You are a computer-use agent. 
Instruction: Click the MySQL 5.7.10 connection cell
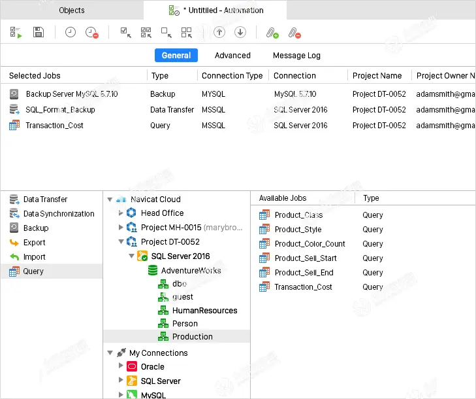click(295, 94)
